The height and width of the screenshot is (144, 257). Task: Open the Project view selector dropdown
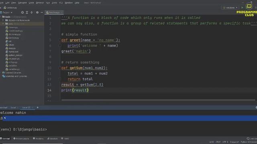pos(6,12)
